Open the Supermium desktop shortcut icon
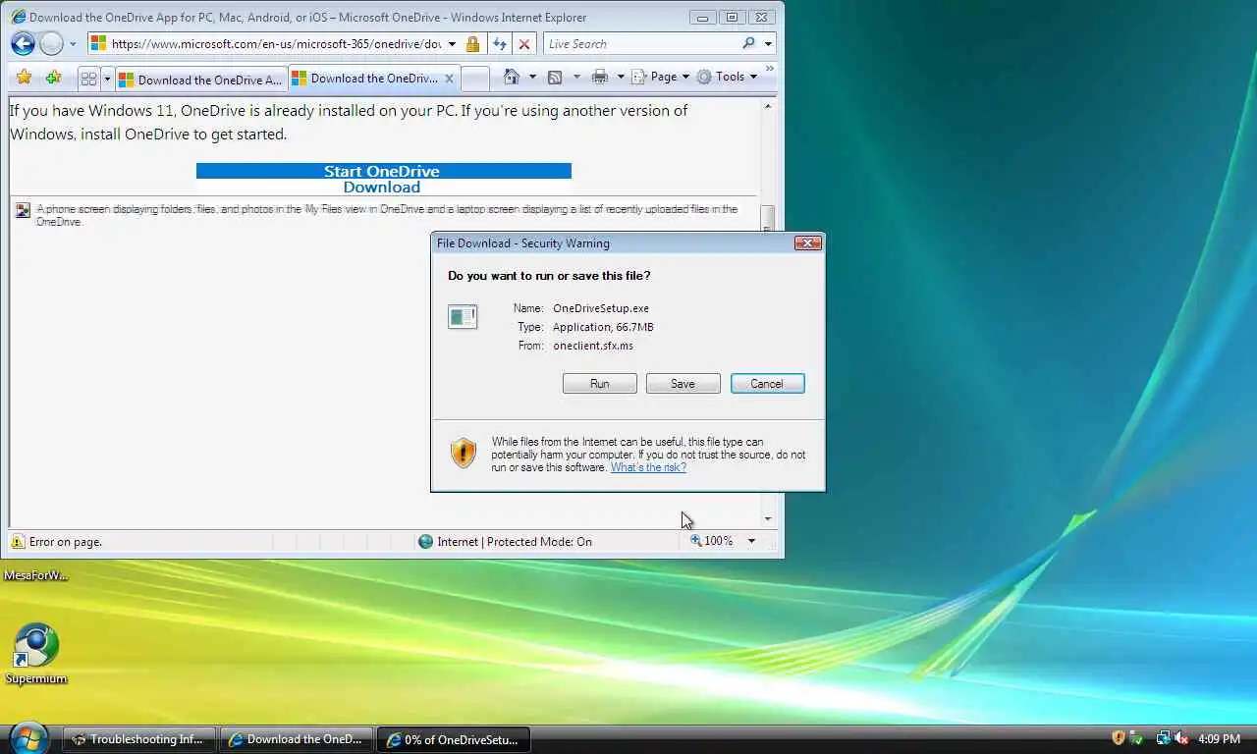The height and width of the screenshot is (754, 1257). (x=36, y=645)
